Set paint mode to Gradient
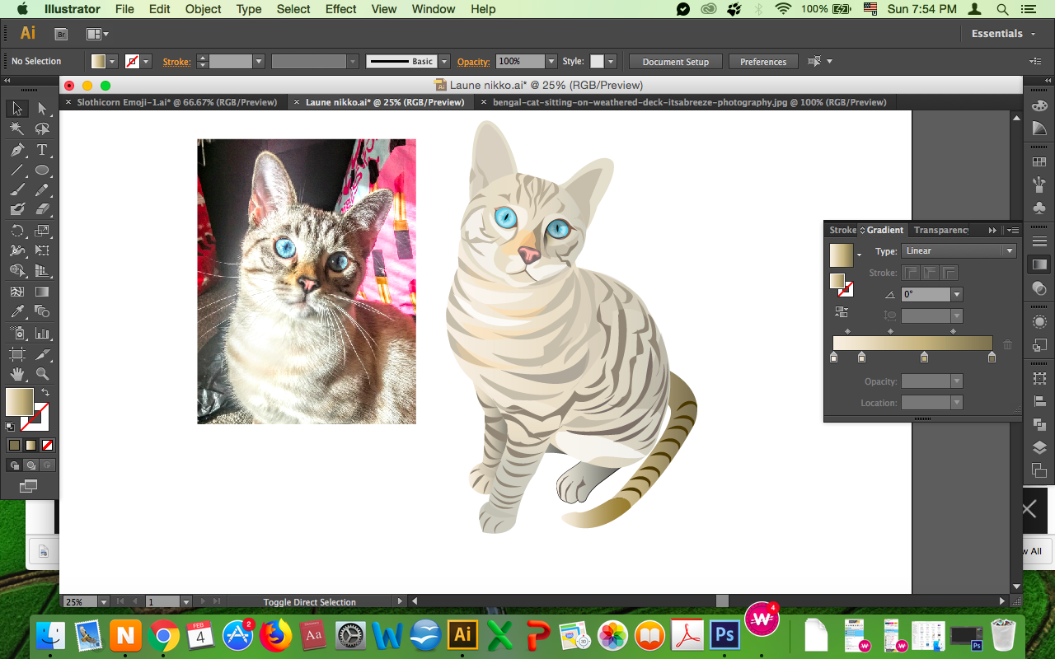Image resolution: width=1055 pixels, height=659 pixels. 30,446
